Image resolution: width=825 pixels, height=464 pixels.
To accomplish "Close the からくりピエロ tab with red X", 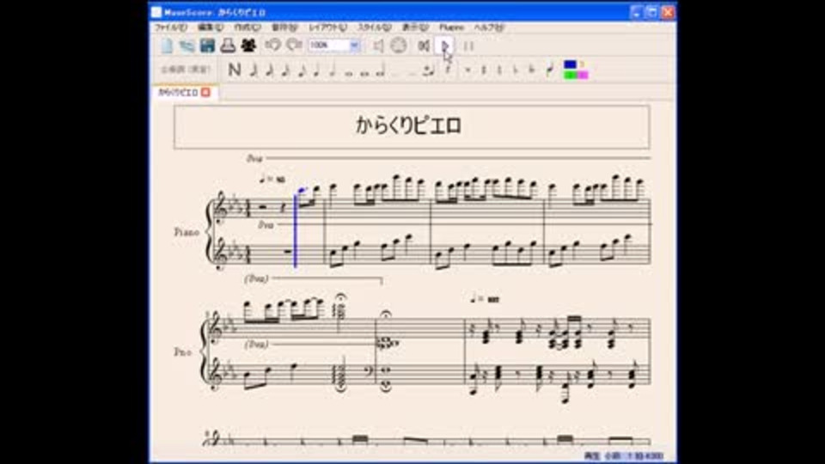I will pos(205,93).
